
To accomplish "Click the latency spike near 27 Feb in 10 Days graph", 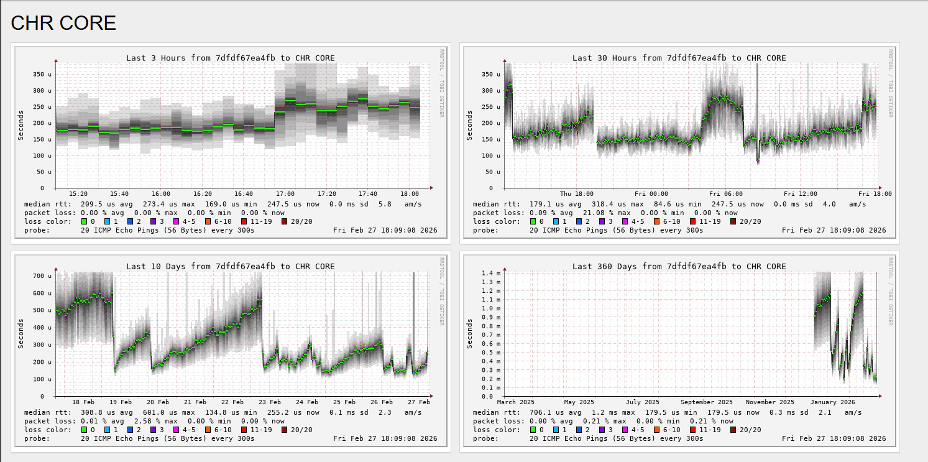I will pos(414,311).
